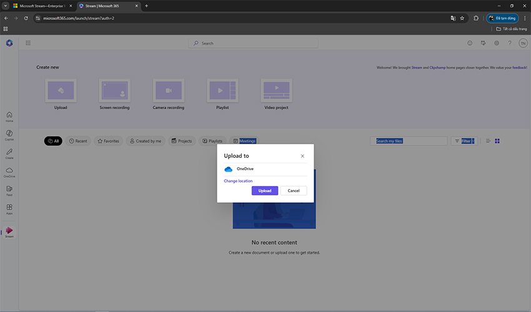Start a Camera recording tile
531x312 pixels.
[168, 94]
